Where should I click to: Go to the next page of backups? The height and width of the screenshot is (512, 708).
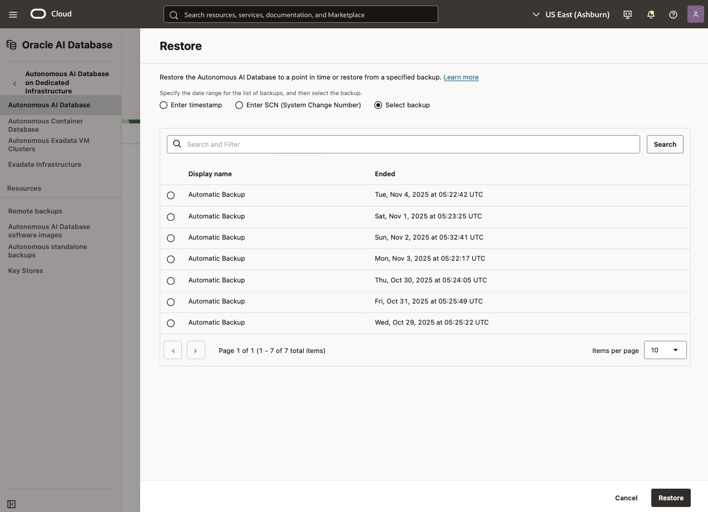pos(196,350)
